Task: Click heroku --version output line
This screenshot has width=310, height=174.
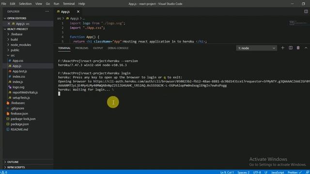Action: pyautogui.click(x=93, y=65)
